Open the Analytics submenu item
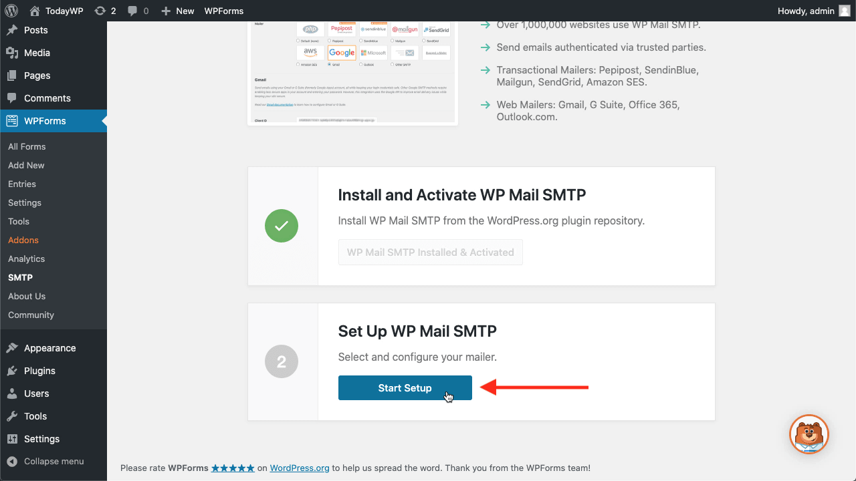 tap(26, 259)
